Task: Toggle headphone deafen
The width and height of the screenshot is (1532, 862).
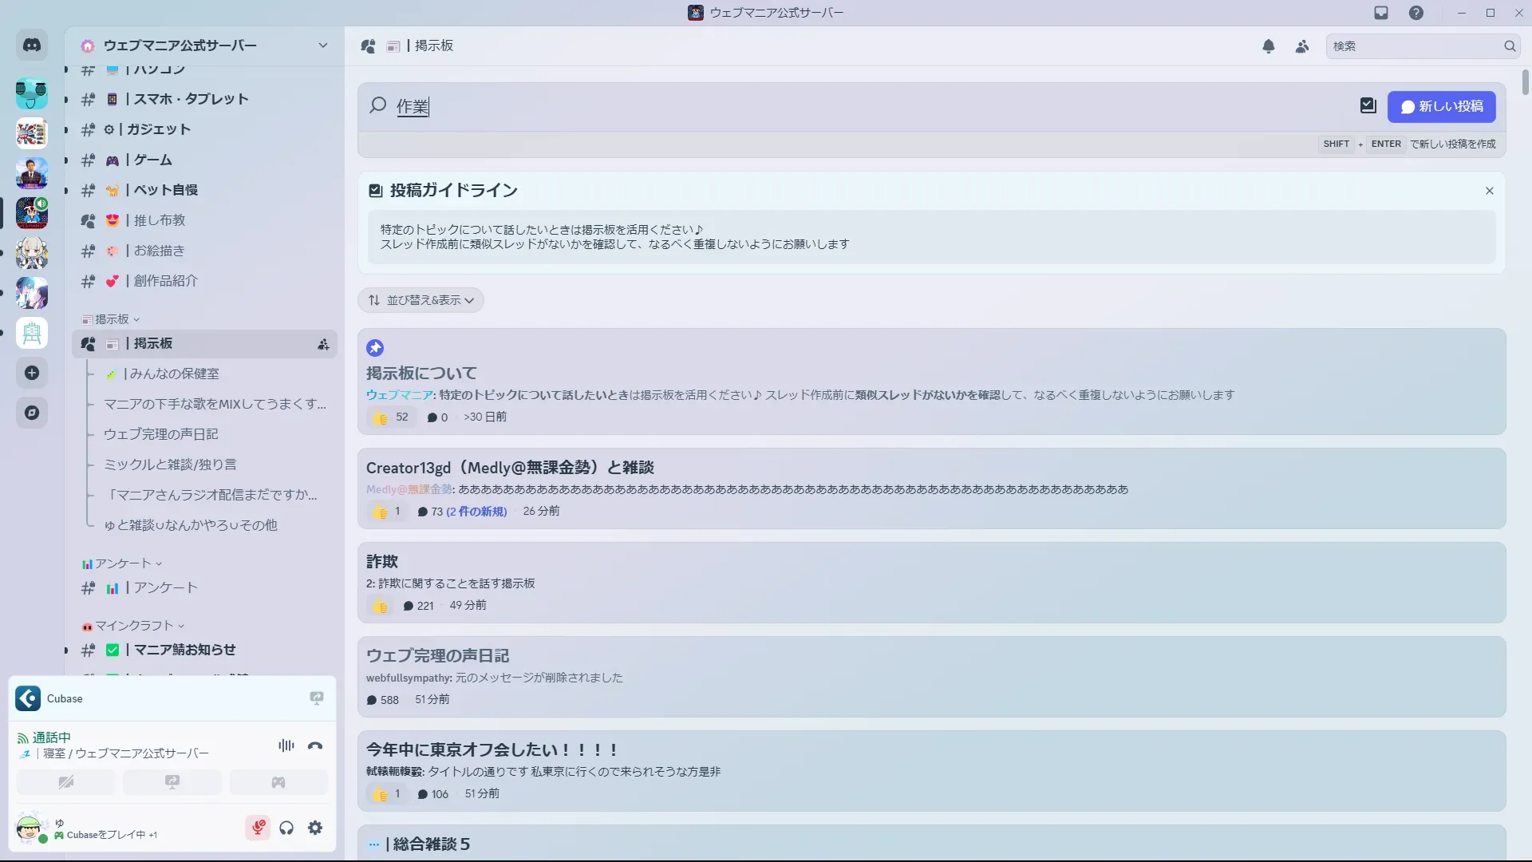Action: [x=286, y=828]
